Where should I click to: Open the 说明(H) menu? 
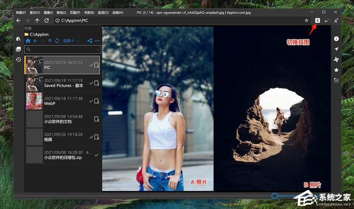click(118, 13)
